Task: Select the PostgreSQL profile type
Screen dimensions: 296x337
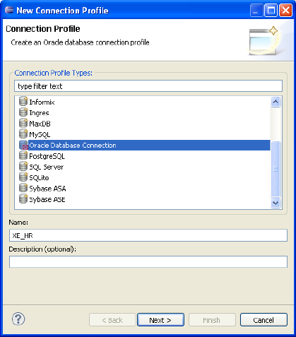Action: 47,156
